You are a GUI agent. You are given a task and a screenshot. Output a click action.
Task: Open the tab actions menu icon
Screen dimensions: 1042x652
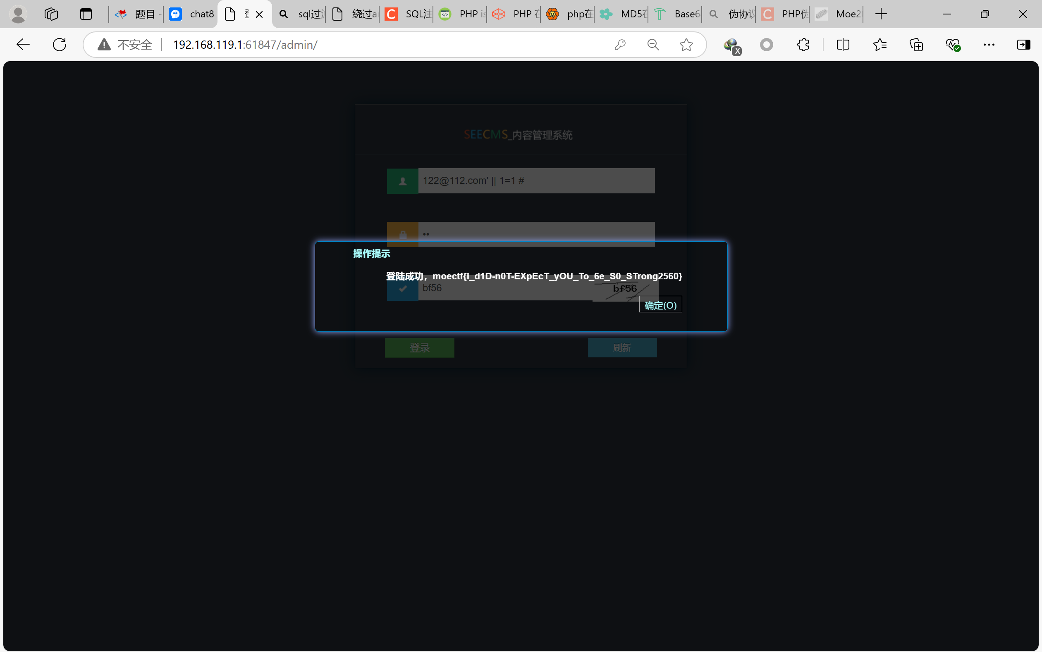pos(86,14)
